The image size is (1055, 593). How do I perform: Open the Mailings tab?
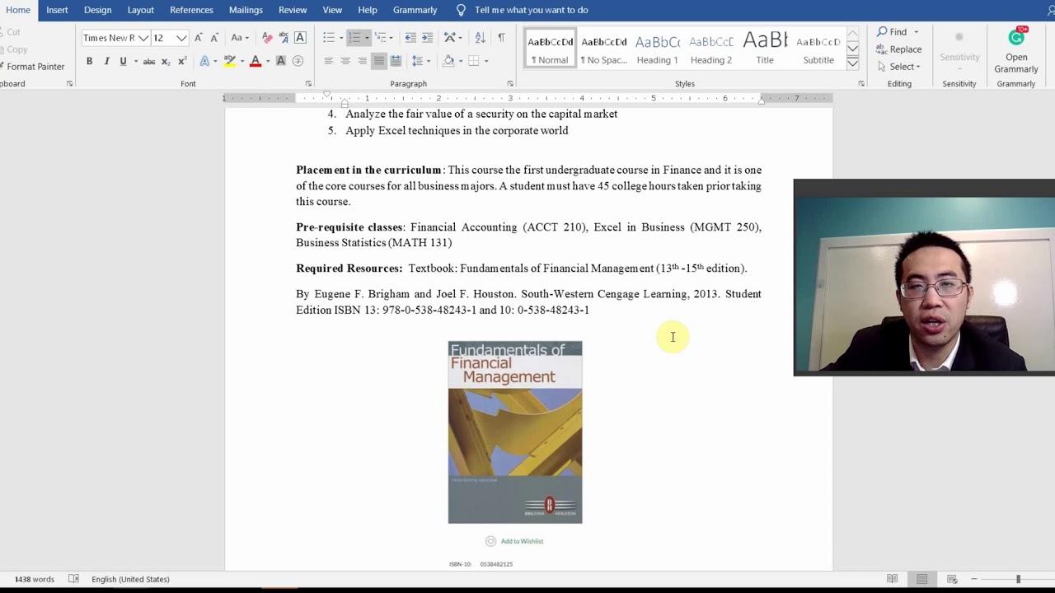(246, 10)
